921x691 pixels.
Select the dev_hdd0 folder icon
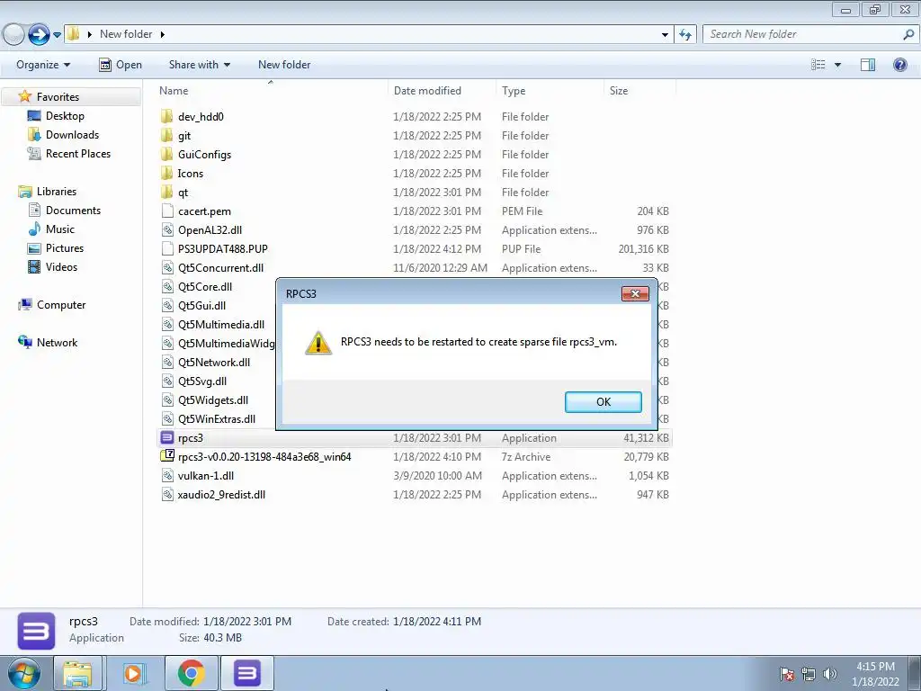(167, 116)
